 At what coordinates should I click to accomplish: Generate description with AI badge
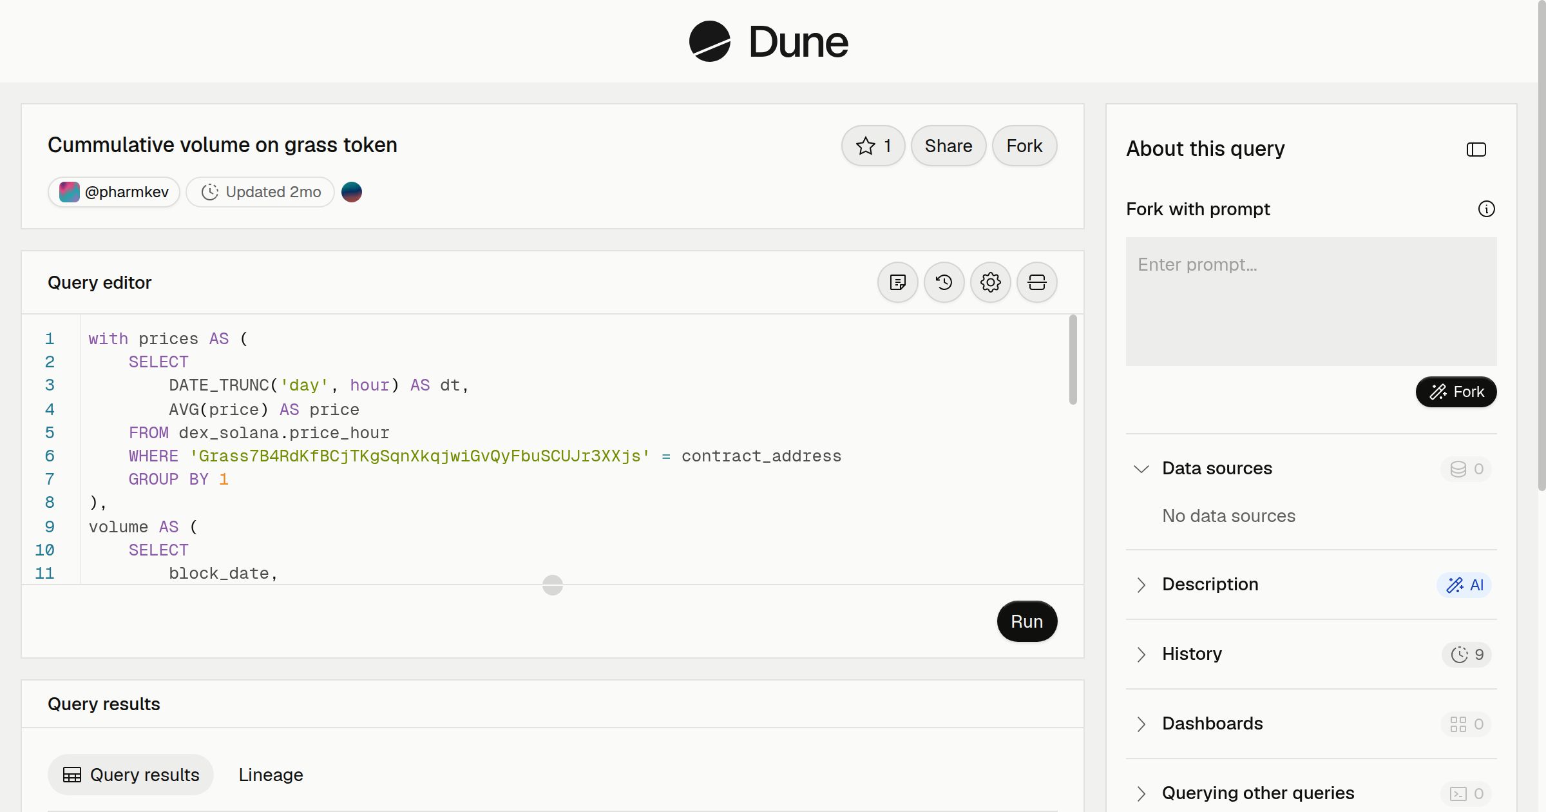click(x=1464, y=585)
